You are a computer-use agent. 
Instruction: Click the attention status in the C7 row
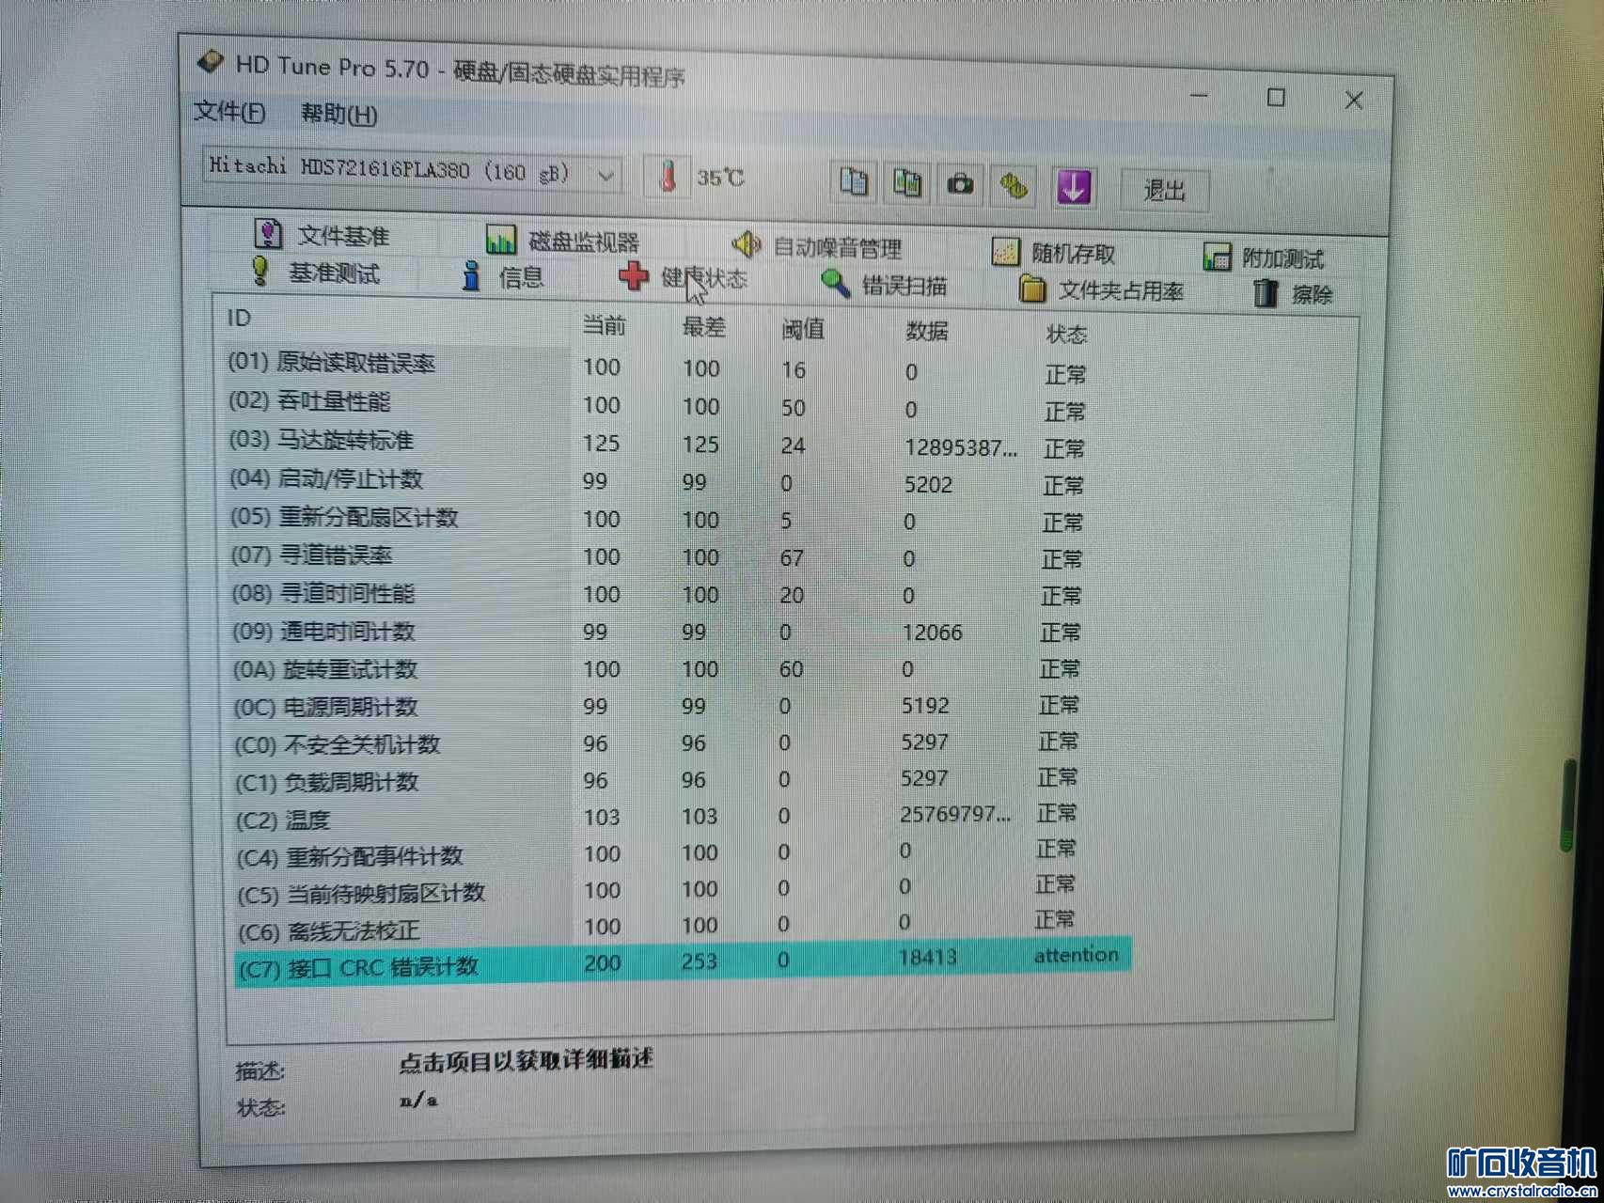(1076, 955)
